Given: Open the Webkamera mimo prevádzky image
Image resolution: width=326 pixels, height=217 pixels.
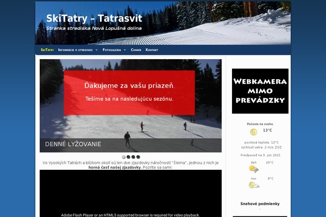Looking at the screenshot, I should 260,91.
